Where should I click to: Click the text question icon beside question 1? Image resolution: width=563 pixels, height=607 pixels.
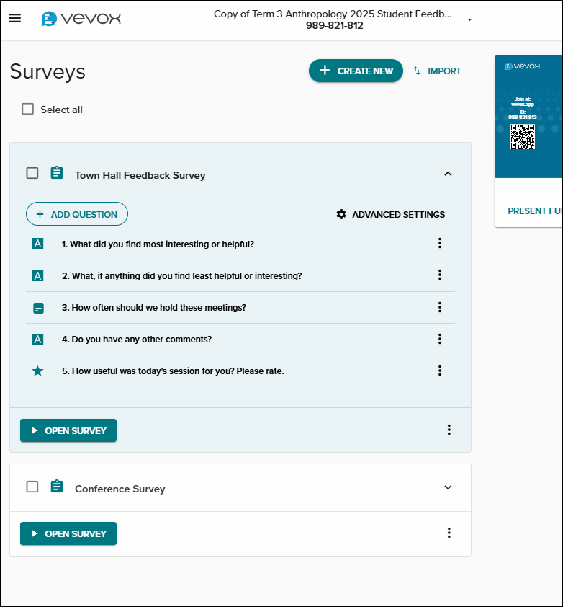(37, 244)
